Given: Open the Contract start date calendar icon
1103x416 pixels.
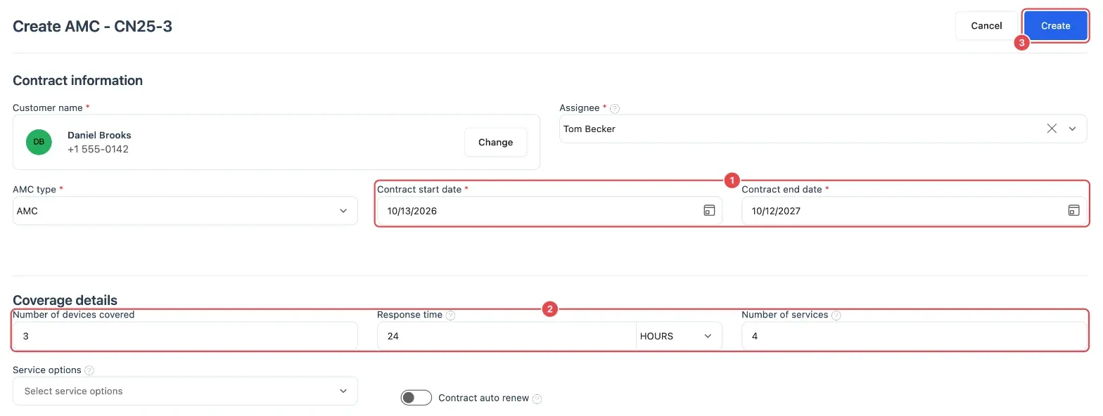Looking at the screenshot, I should tap(709, 210).
